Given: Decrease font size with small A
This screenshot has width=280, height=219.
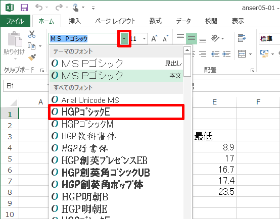Looking at the screenshot, I should tap(166, 38).
